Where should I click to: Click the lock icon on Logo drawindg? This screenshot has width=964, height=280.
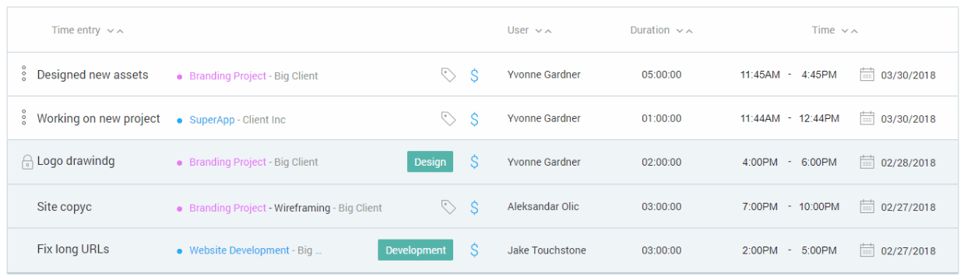(x=26, y=163)
